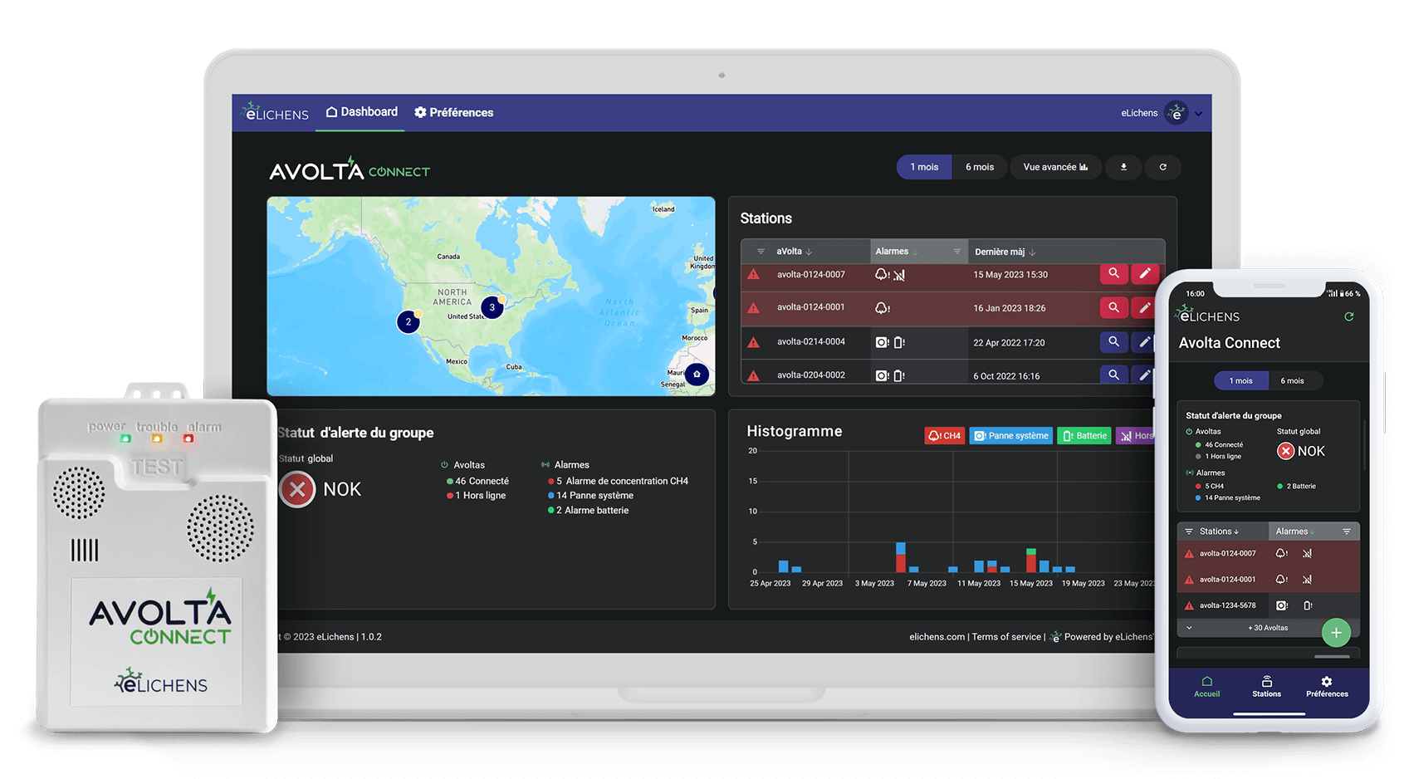The width and height of the screenshot is (1404, 779).
Task: Click the pencil edit button for avolta-0124-0001
Action: coord(1144,307)
